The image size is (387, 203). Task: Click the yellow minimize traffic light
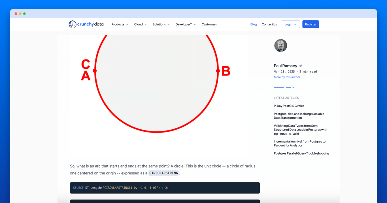point(20,13)
